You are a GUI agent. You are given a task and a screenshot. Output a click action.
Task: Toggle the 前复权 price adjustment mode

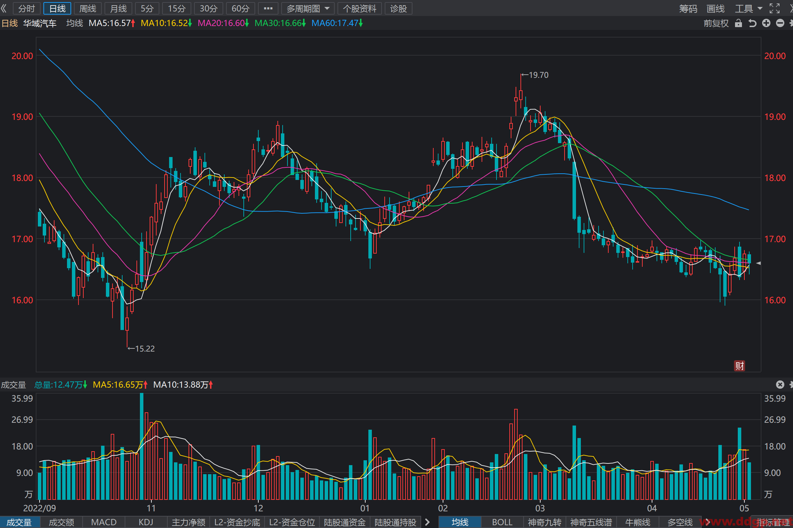(716, 23)
